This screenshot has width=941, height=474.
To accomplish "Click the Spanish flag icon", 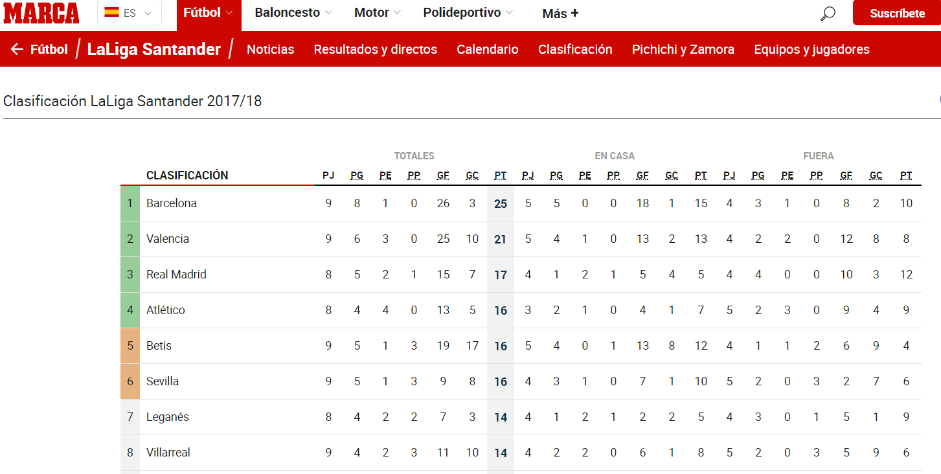I will click(111, 12).
